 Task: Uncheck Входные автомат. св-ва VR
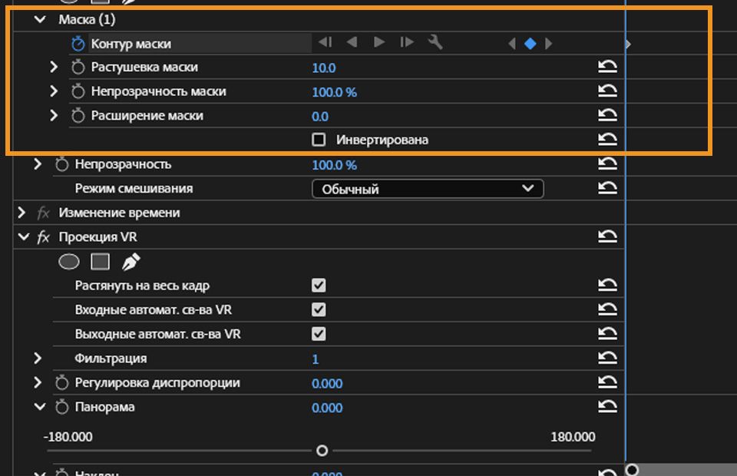(x=319, y=309)
